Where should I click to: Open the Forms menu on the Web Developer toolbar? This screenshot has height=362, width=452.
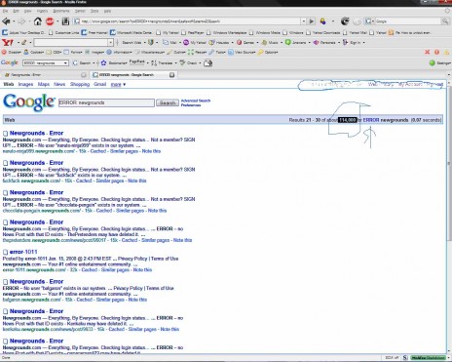(x=73, y=52)
